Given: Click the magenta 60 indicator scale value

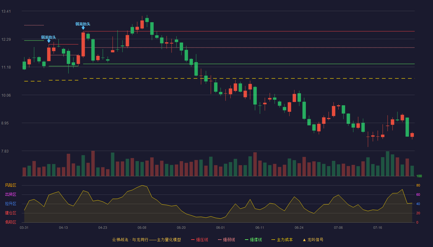Looking at the screenshot, I should (418, 195).
